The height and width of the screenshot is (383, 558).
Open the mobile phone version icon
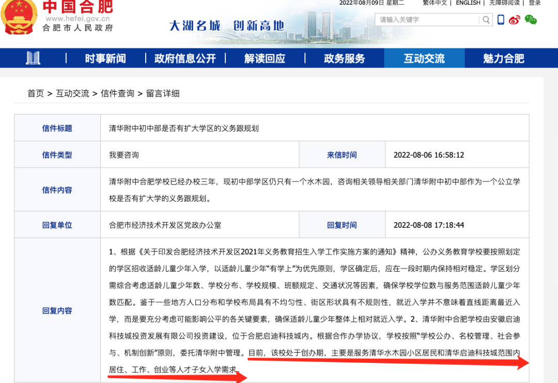coord(501,20)
